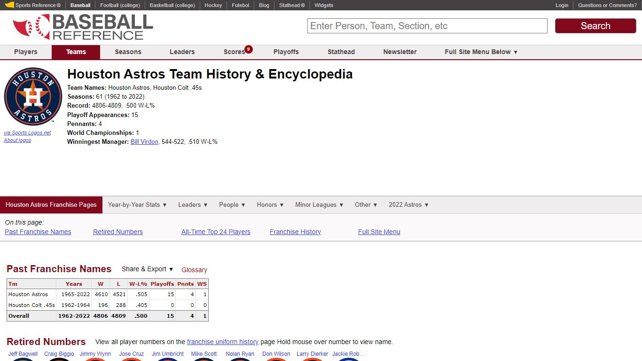
Task: Sort table by Playoffs column
Action: click(x=162, y=284)
